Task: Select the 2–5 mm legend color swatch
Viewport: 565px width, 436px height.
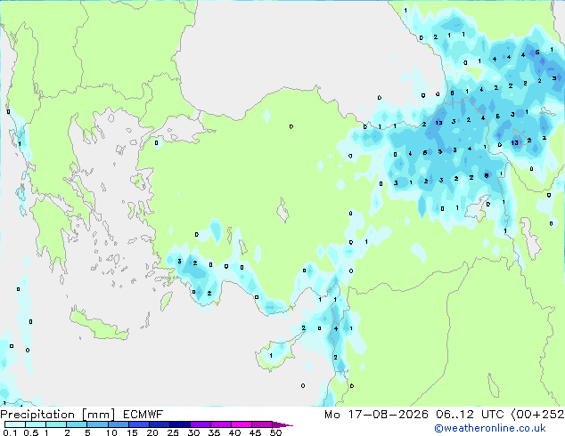Action: 77,424
